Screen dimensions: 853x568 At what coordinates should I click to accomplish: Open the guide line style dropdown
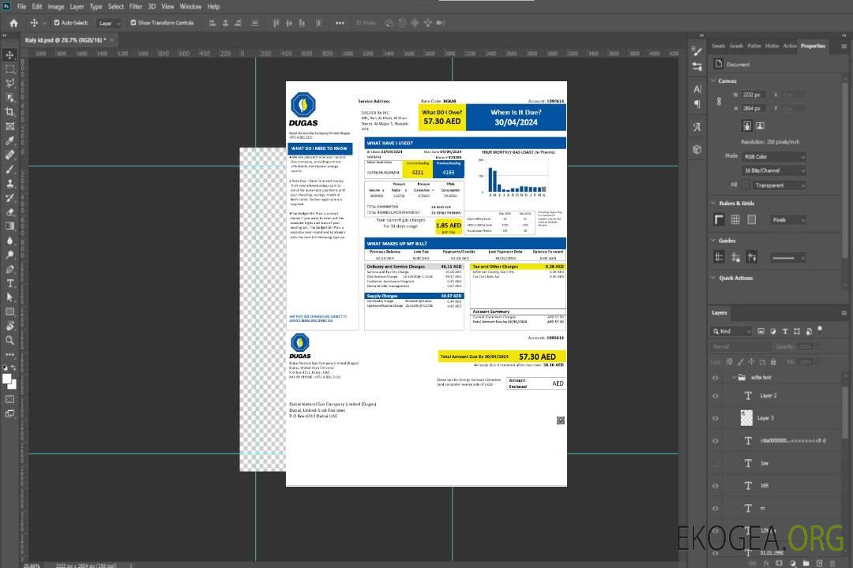(787, 258)
